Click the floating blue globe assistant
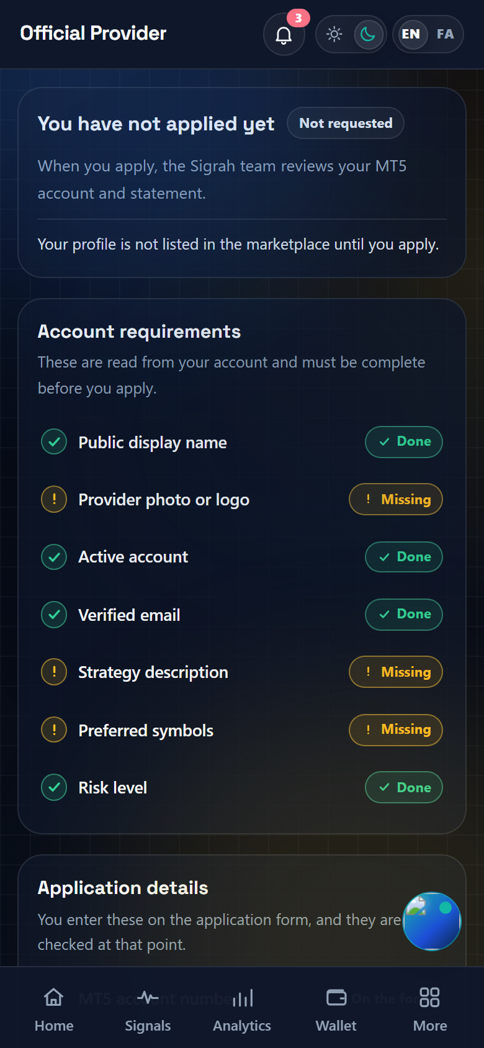 pos(432,921)
